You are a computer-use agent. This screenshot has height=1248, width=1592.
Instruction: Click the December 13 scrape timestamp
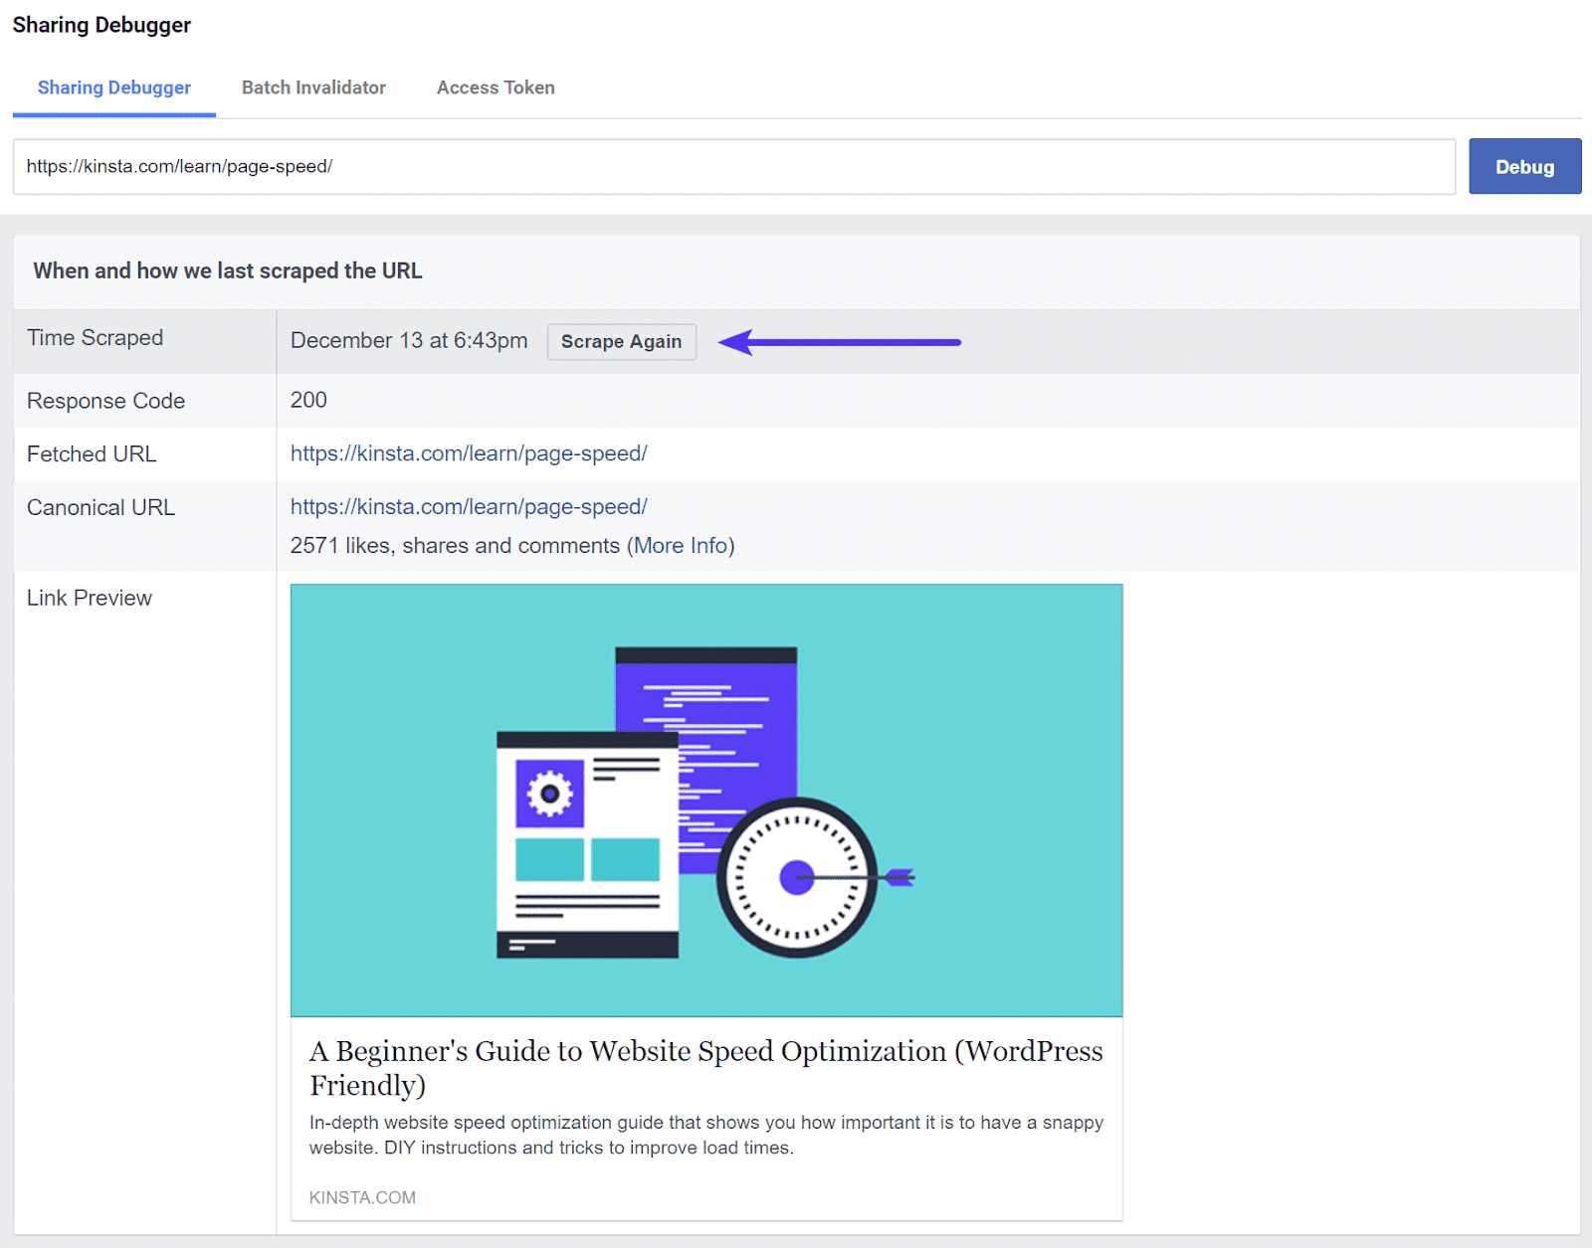point(409,340)
